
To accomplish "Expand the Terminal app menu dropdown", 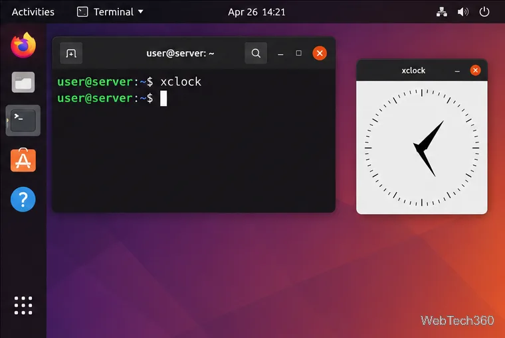I will (x=110, y=12).
